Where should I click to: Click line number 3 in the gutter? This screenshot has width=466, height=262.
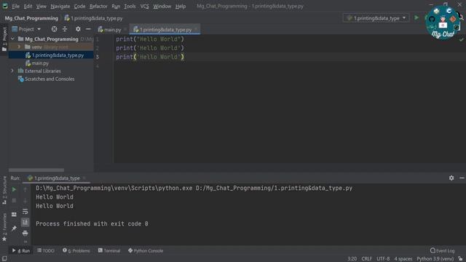click(x=98, y=57)
